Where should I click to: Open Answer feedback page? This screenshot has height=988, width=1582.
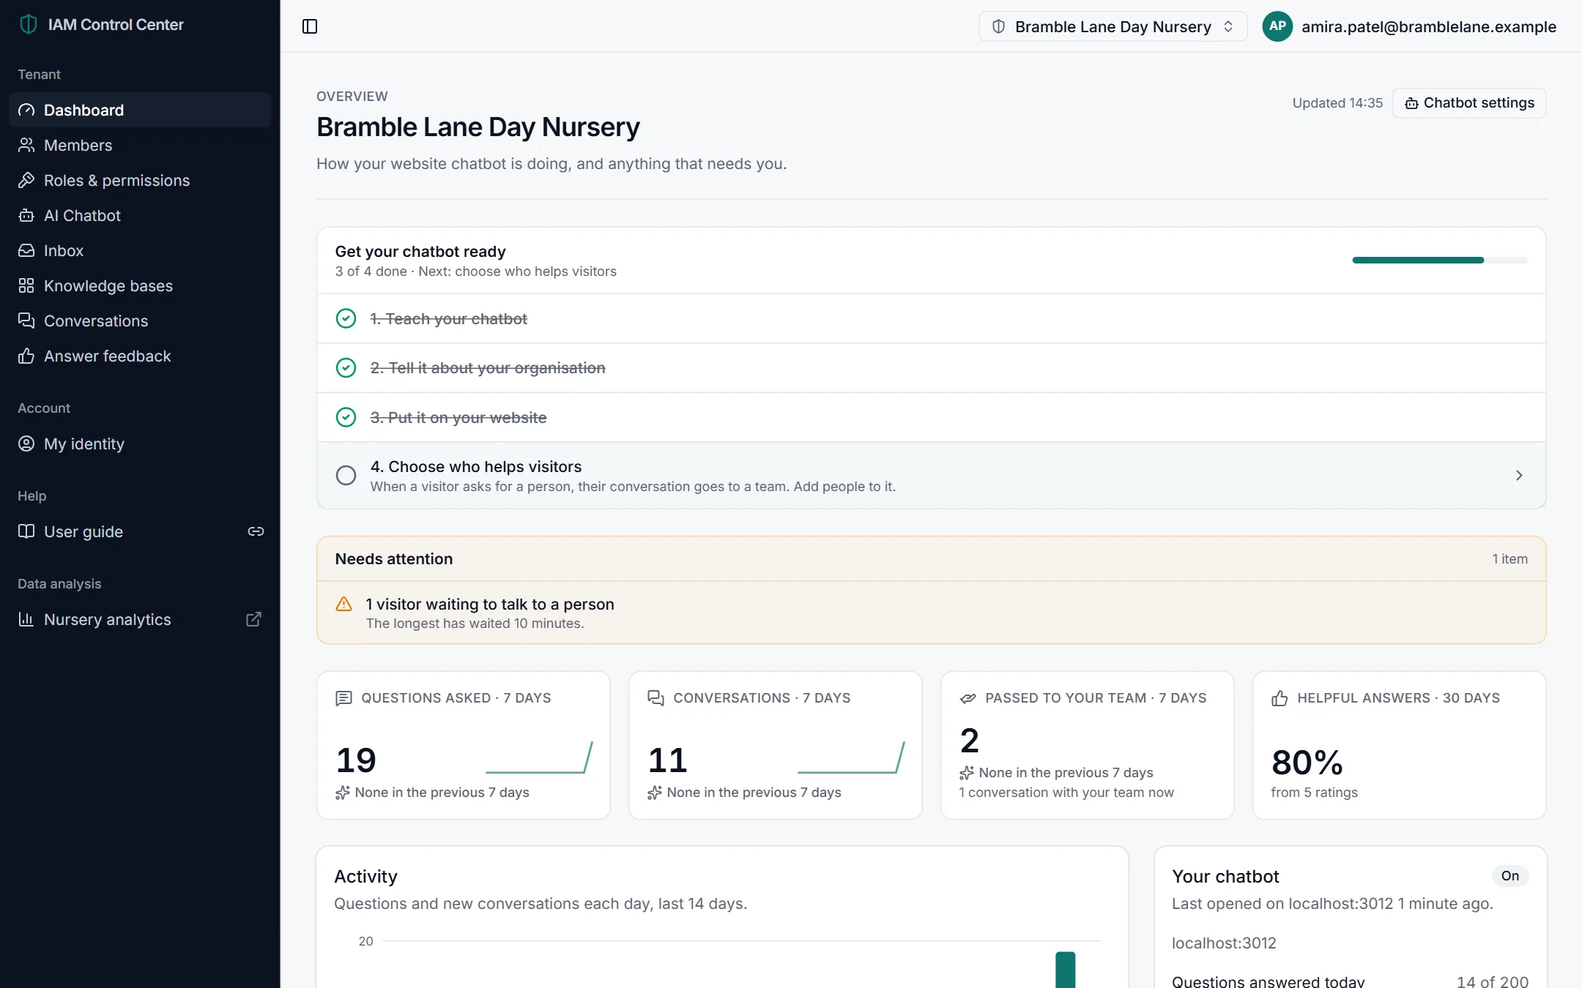(x=140, y=356)
